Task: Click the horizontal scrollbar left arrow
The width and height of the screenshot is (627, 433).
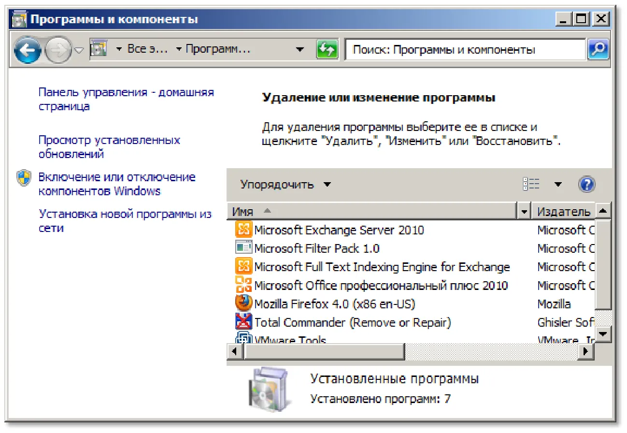Action: click(x=235, y=351)
